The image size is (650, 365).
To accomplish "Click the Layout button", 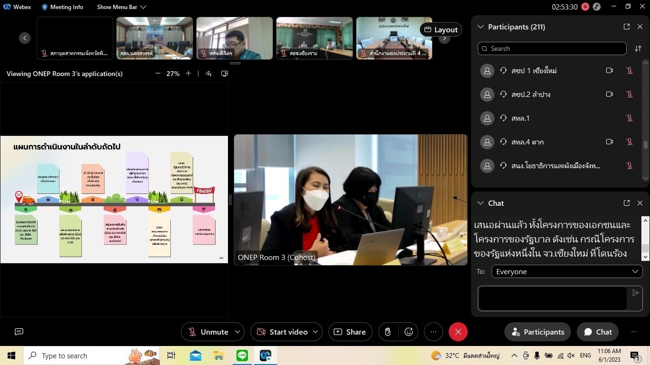I will (x=441, y=29).
